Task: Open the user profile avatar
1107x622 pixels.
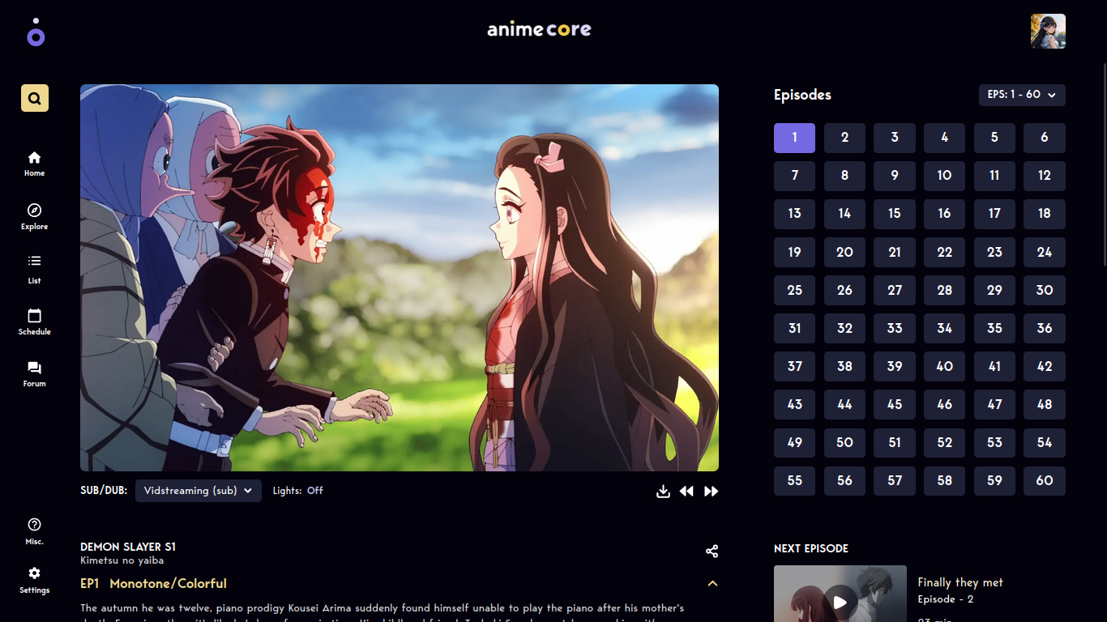Action: (1048, 32)
